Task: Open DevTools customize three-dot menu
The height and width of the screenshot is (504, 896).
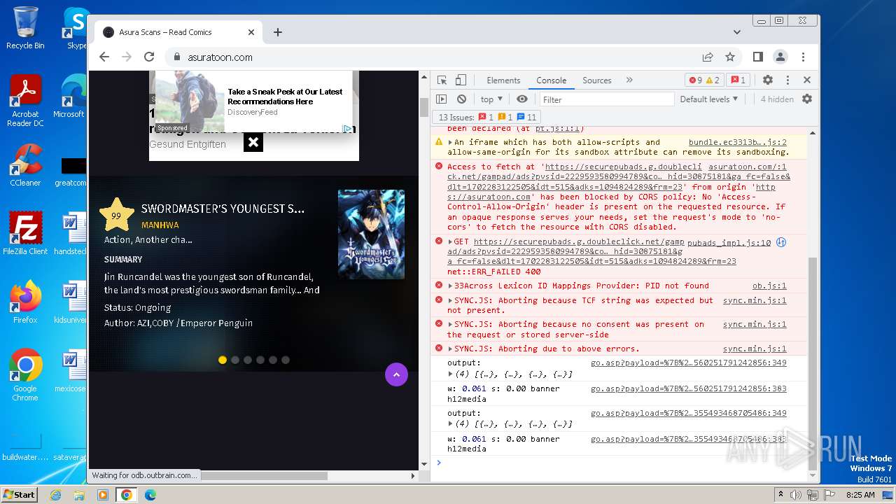Action: (x=787, y=80)
